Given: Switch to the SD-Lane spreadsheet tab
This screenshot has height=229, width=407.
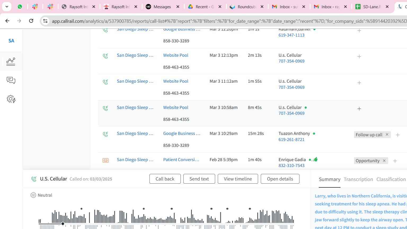Looking at the screenshot, I should tap(372, 7).
